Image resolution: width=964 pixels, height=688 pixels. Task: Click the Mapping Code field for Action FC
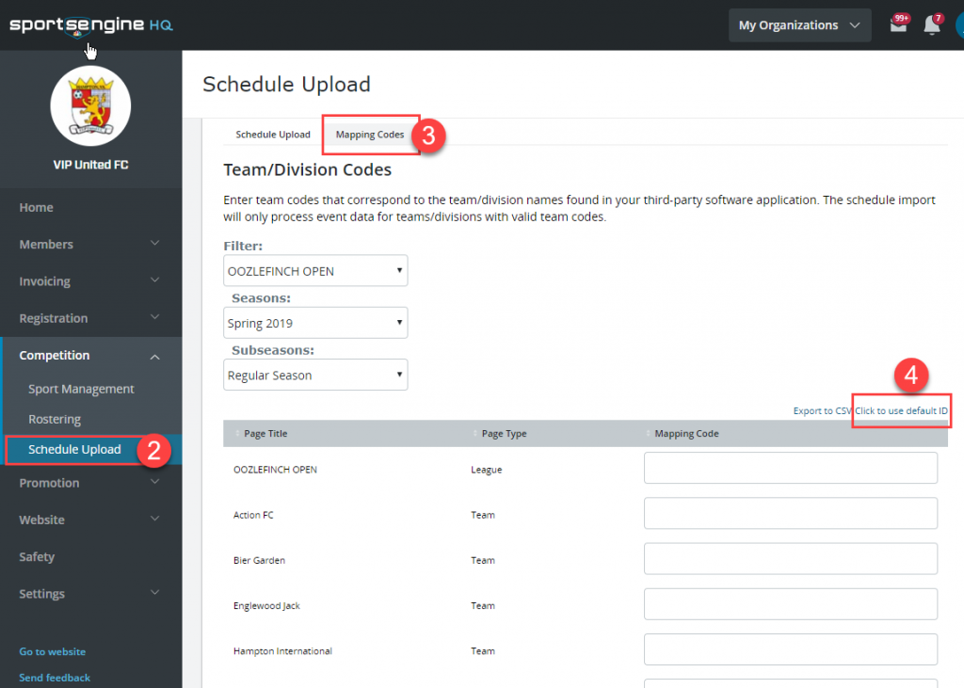790,513
